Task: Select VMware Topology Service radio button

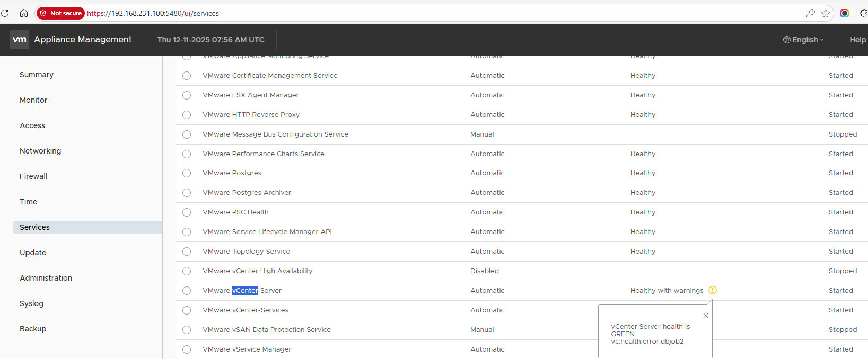Action: pyautogui.click(x=187, y=252)
